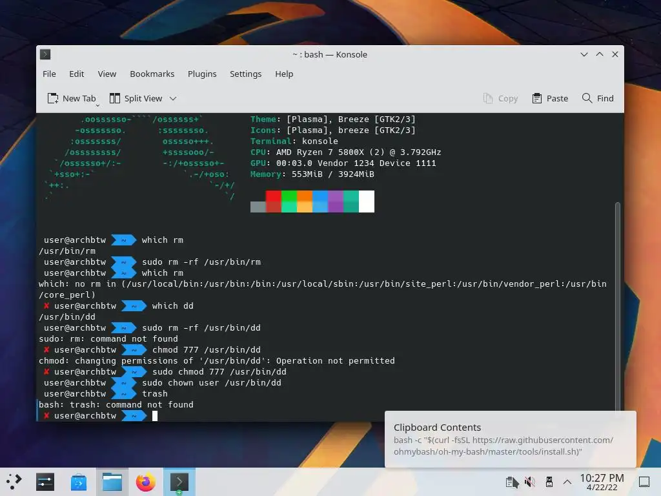Image resolution: width=661 pixels, height=496 pixels.
Task: Click the Memory 553MiB / 3924MiB line
Action: (312, 174)
